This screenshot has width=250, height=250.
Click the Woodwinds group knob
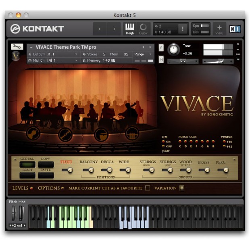[188, 170]
